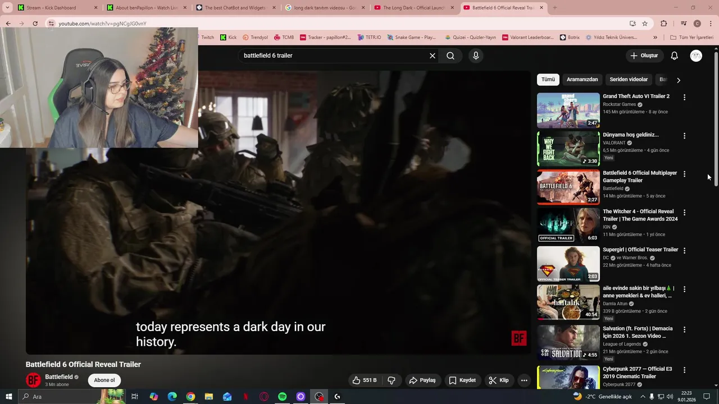Install app icon in address bar
Image resolution: width=719 pixels, height=404 pixels.
632,24
